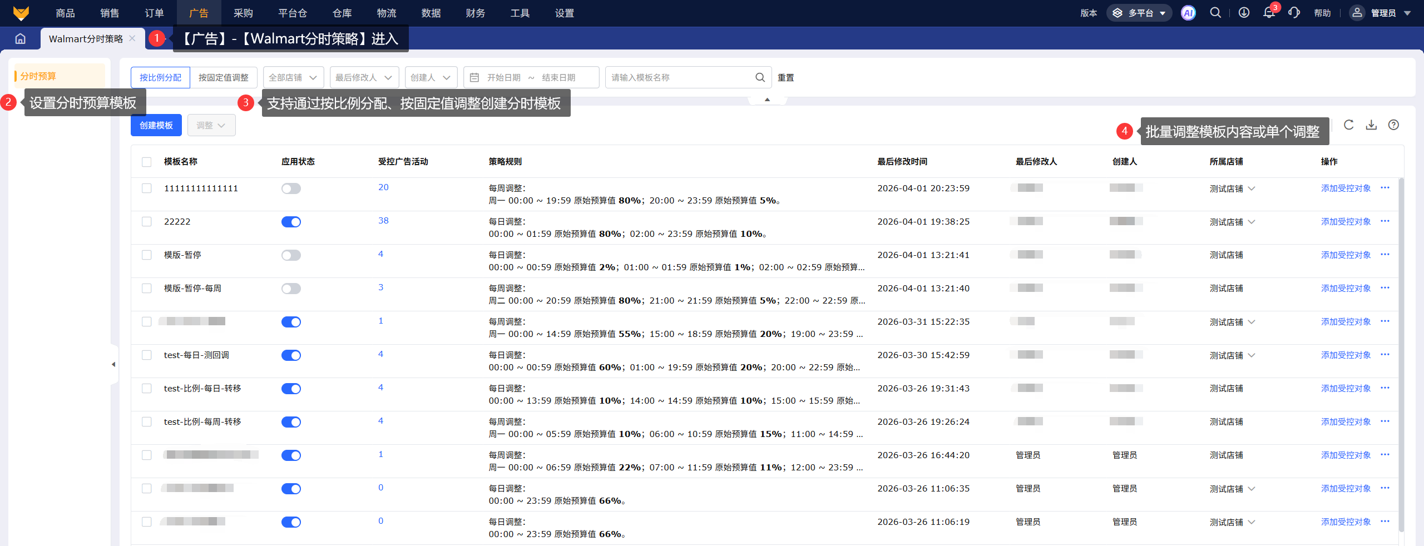Viewport: 1424px width, 546px height.
Task: Open the more actions ellipsis for template 22222
Action: (x=1385, y=221)
